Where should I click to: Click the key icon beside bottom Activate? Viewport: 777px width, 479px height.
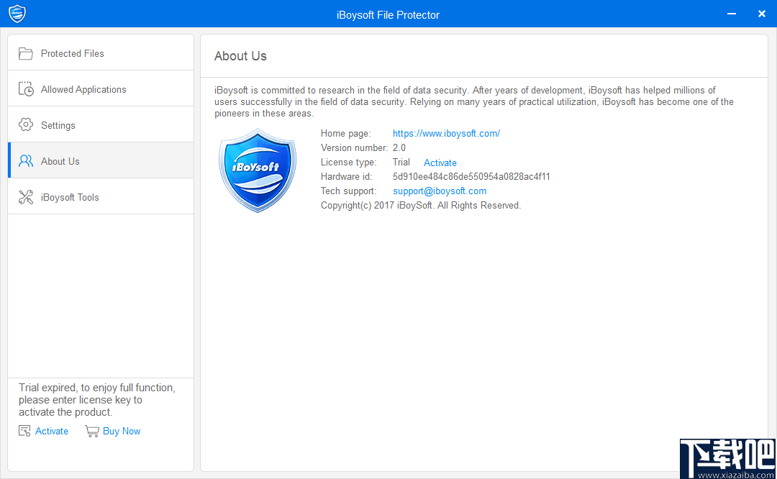(x=22, y=431)
